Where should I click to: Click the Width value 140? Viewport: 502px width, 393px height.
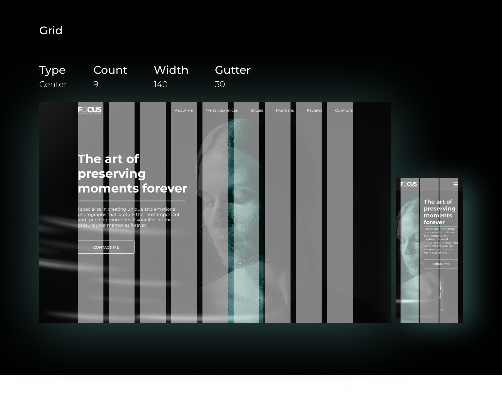(x=161, y=84)
